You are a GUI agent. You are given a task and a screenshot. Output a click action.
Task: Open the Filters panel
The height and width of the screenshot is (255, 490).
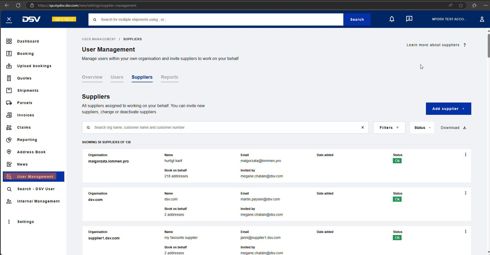coord(389,128)
